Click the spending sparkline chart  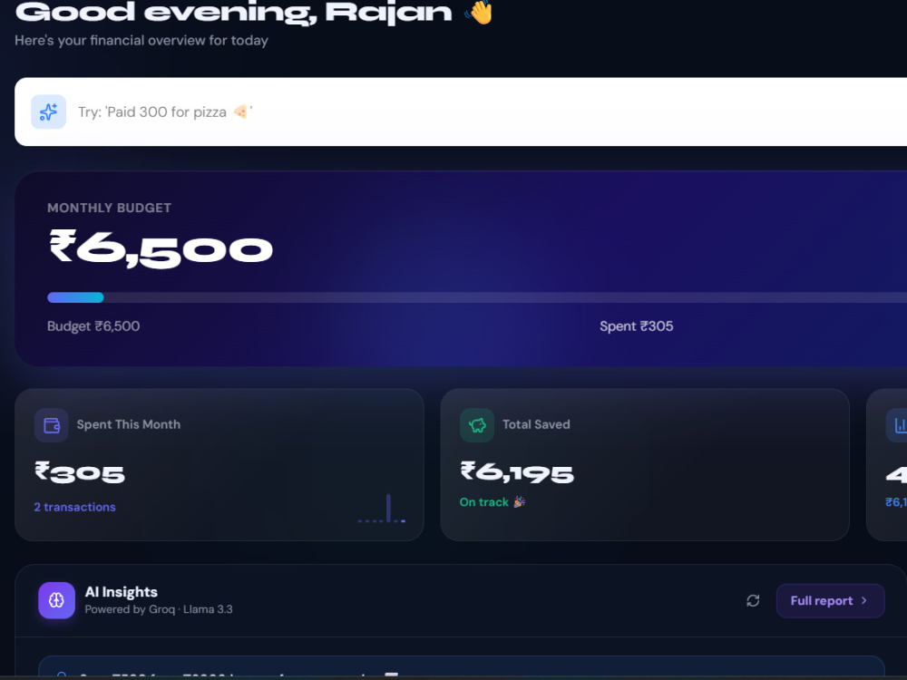pos(381,509)
